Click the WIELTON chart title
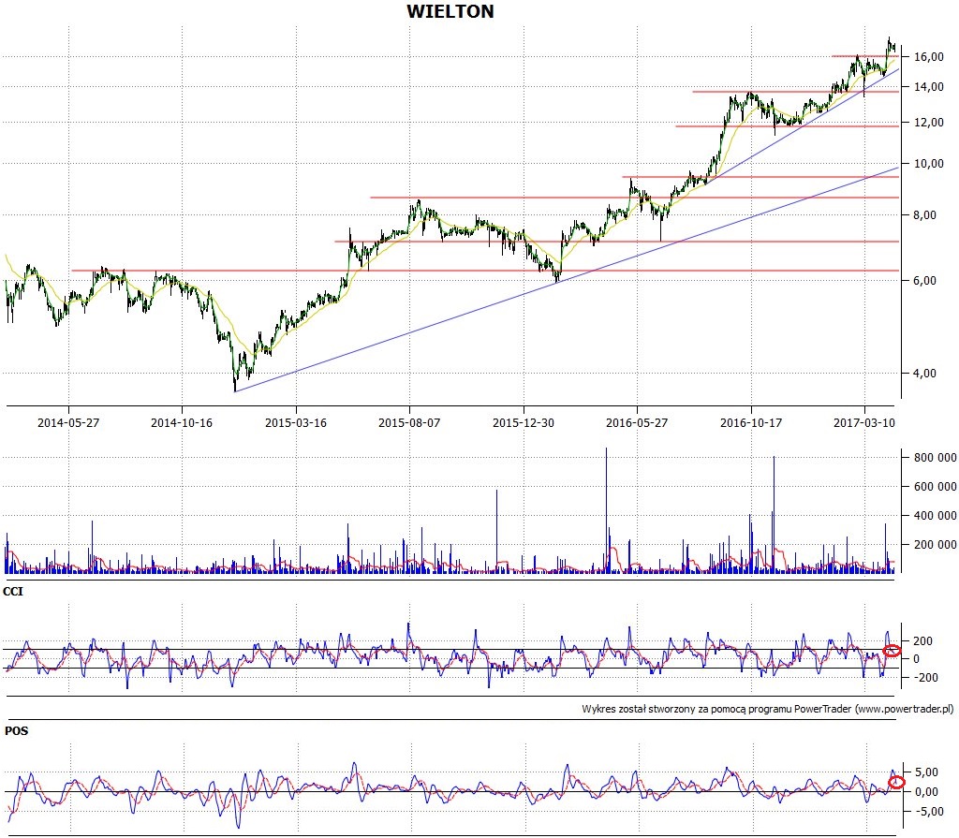 450,11
